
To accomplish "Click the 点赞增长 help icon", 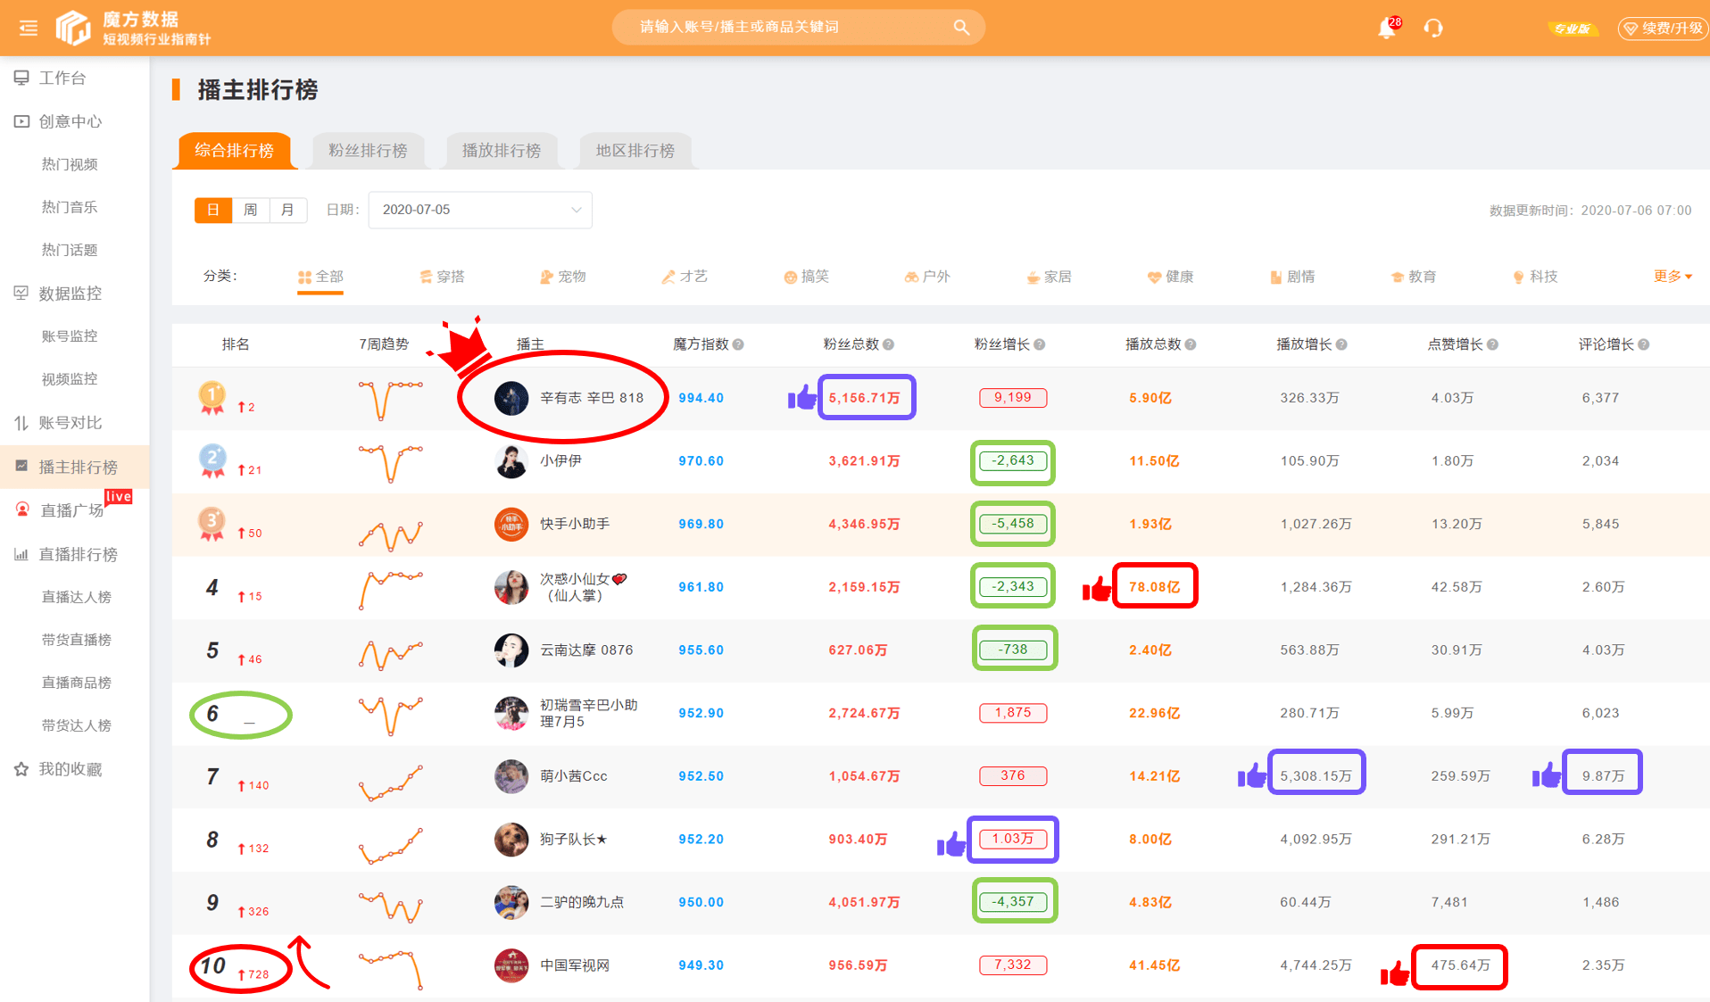I will [x=1493, y=344].
